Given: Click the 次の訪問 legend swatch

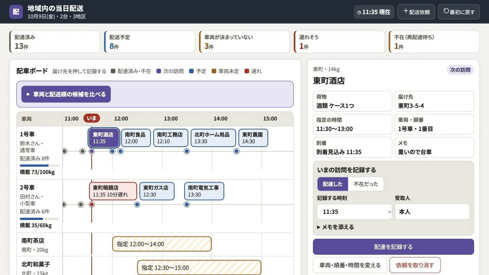Looking at the screenshot, I should (159, 71).
